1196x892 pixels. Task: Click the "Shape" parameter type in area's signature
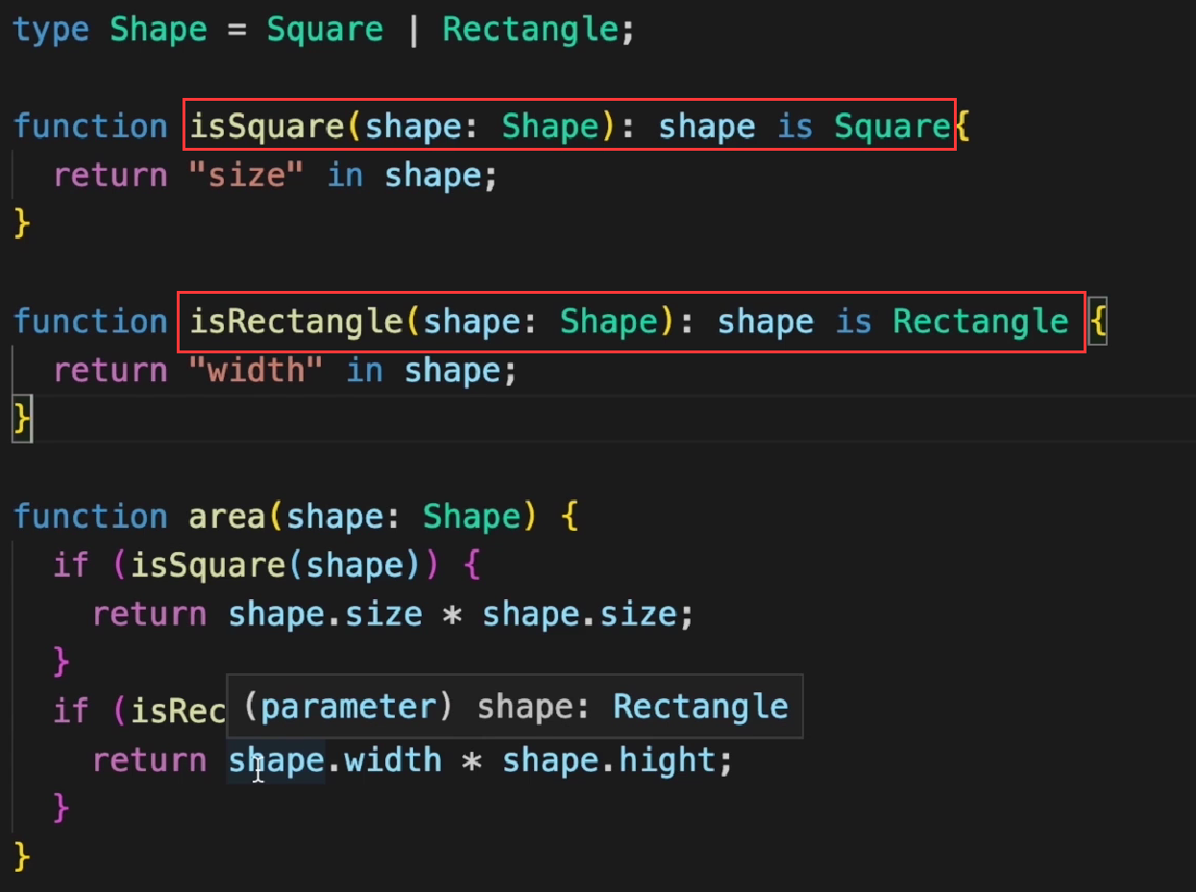[470, 517]
